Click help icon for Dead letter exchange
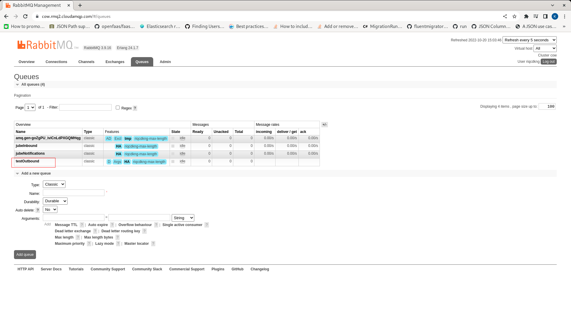This screenshot has width=571, height=312. click(x=95, y=231)
